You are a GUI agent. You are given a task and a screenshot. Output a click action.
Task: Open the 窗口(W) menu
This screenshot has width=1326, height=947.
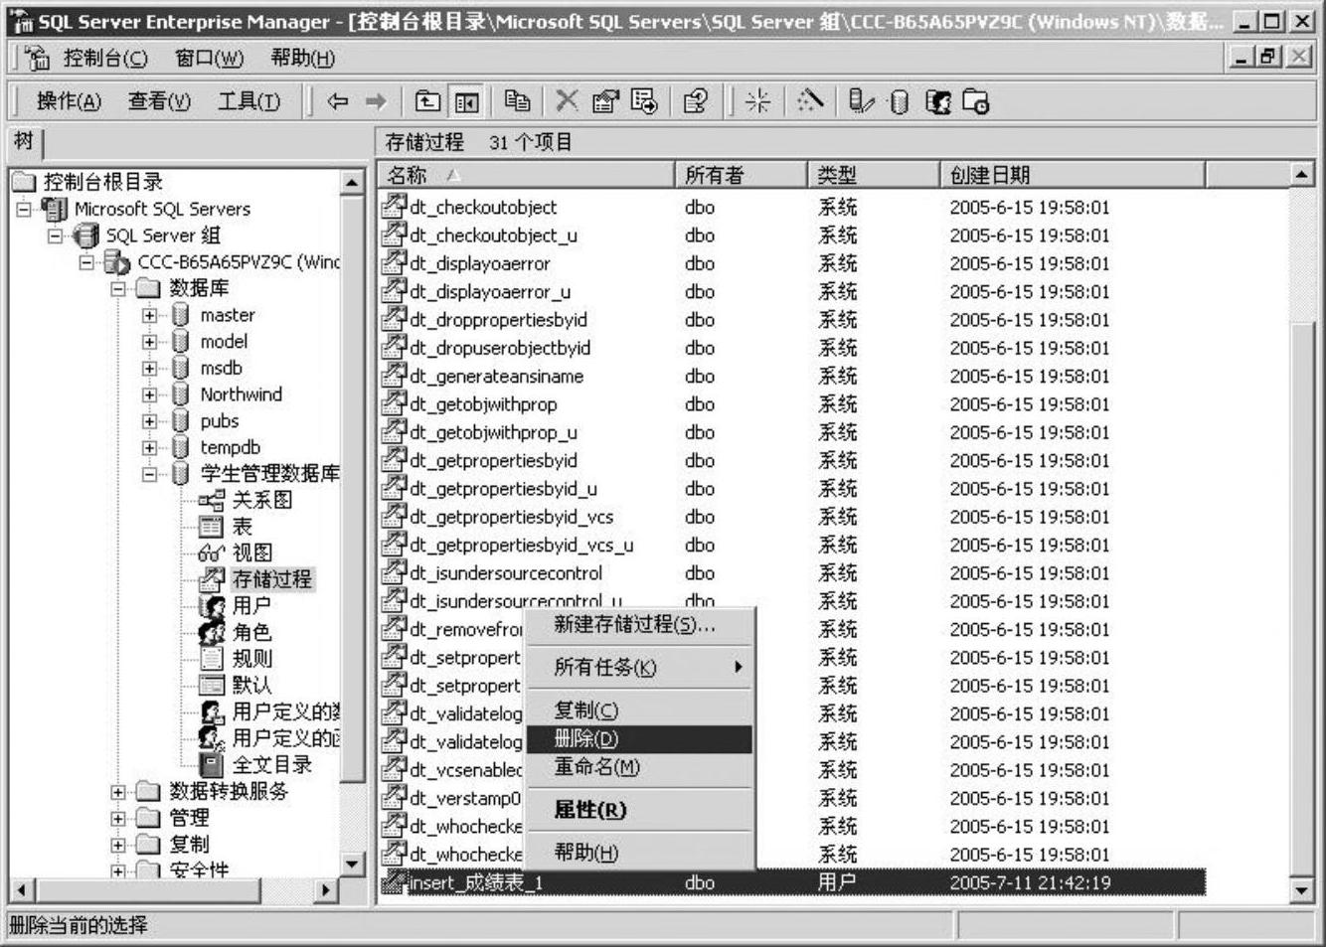pyautogui.click(x=209, y=59)
